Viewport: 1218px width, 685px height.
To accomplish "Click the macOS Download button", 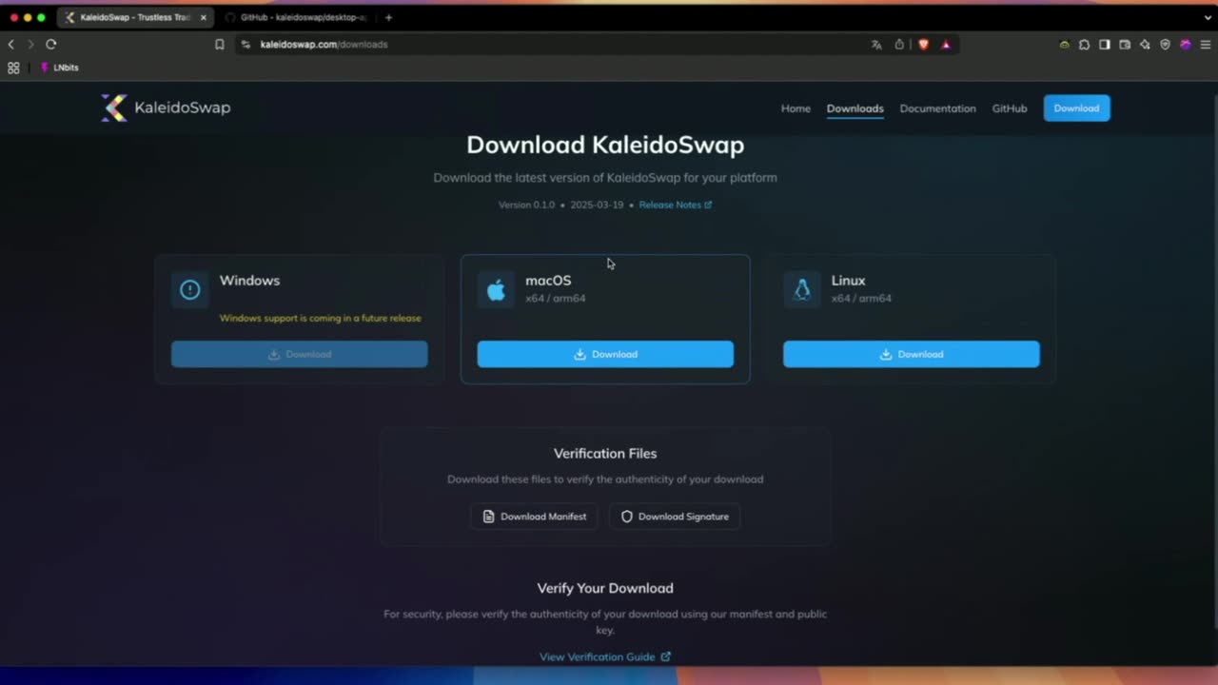I will [x=605, y=354].
